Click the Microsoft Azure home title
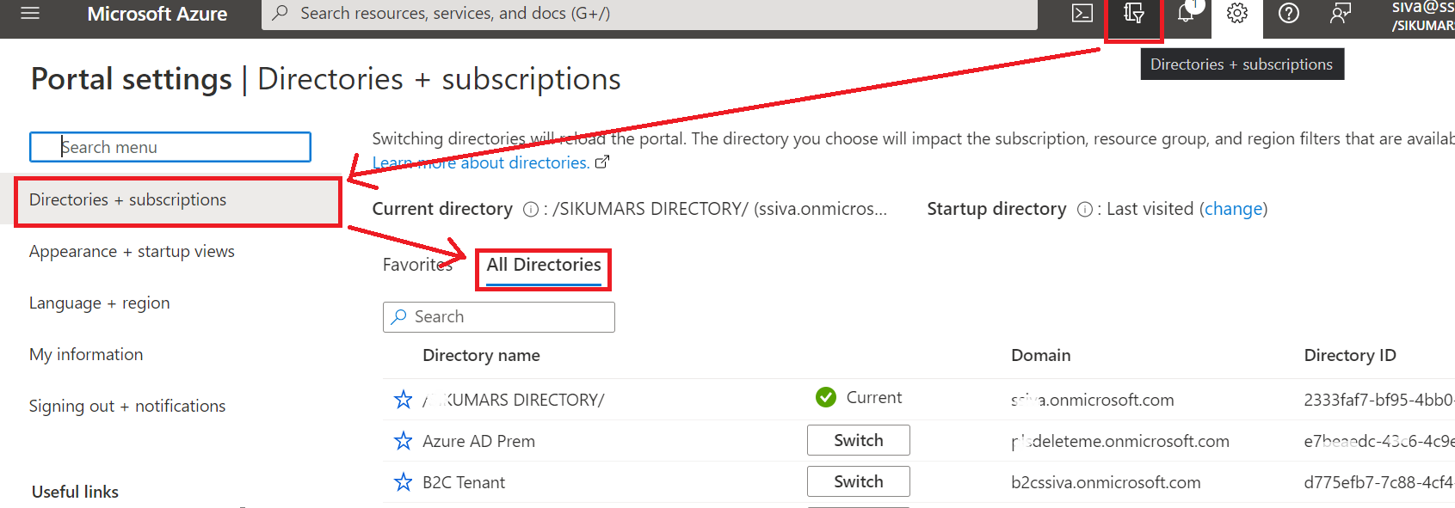The width and height of the screenshot is (1455, 508). coord(157,14)
